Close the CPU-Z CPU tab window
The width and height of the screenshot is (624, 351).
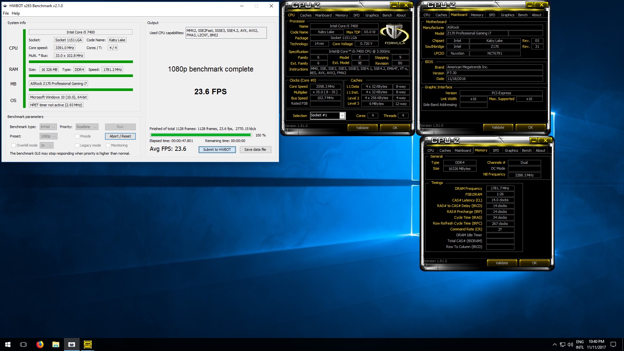click(406, 5)
